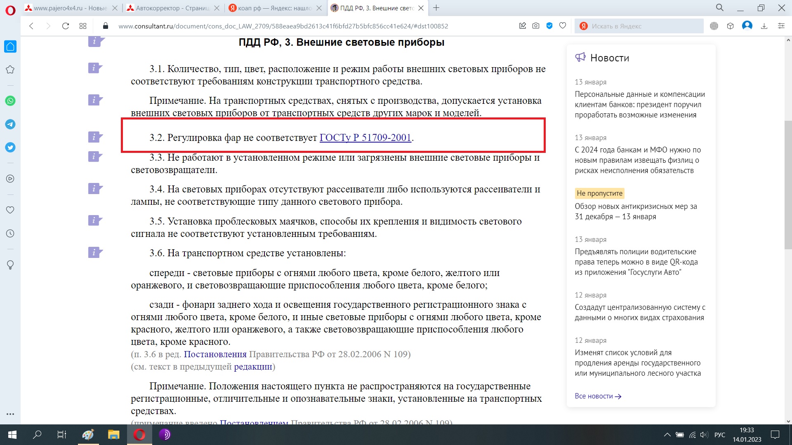This screenshot has width=792, height=445.
Task: Click the info icon beside paragraph 3.2
Action: point(94,137)
